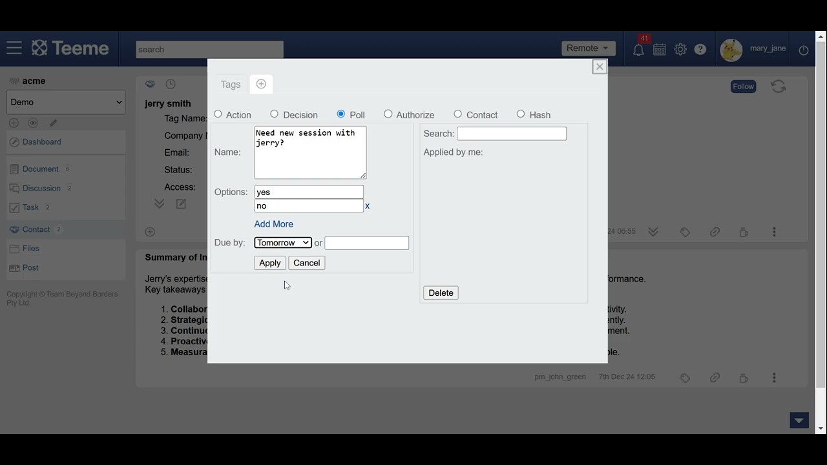This screenshot has width=827, height=465.
Task: Expand double chevron beside the date
Action: click(653, 232)
